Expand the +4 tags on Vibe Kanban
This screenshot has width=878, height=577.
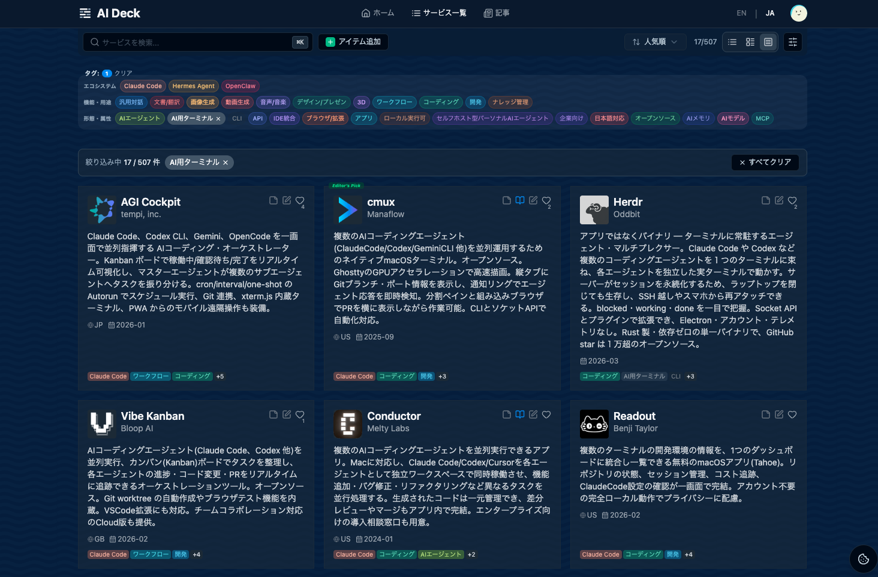(197, 555)
